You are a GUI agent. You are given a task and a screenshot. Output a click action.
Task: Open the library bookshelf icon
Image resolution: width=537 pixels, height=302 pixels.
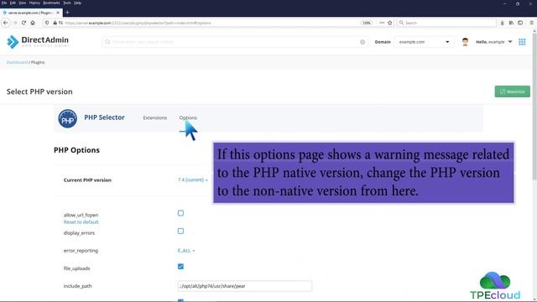coord(511,23)
